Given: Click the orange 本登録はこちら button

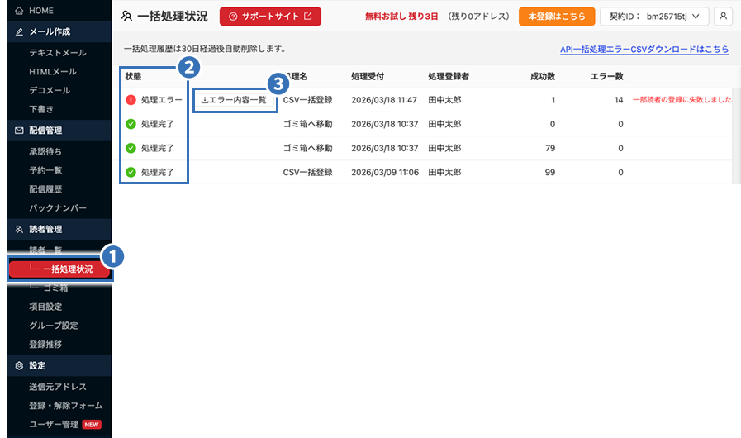Looking at the screenshot, I should (556, 16).
